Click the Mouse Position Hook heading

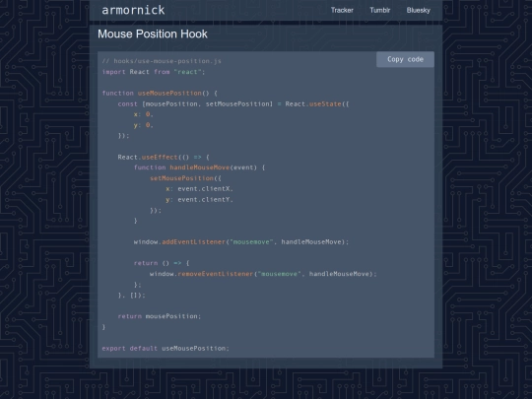coord(153,33)
